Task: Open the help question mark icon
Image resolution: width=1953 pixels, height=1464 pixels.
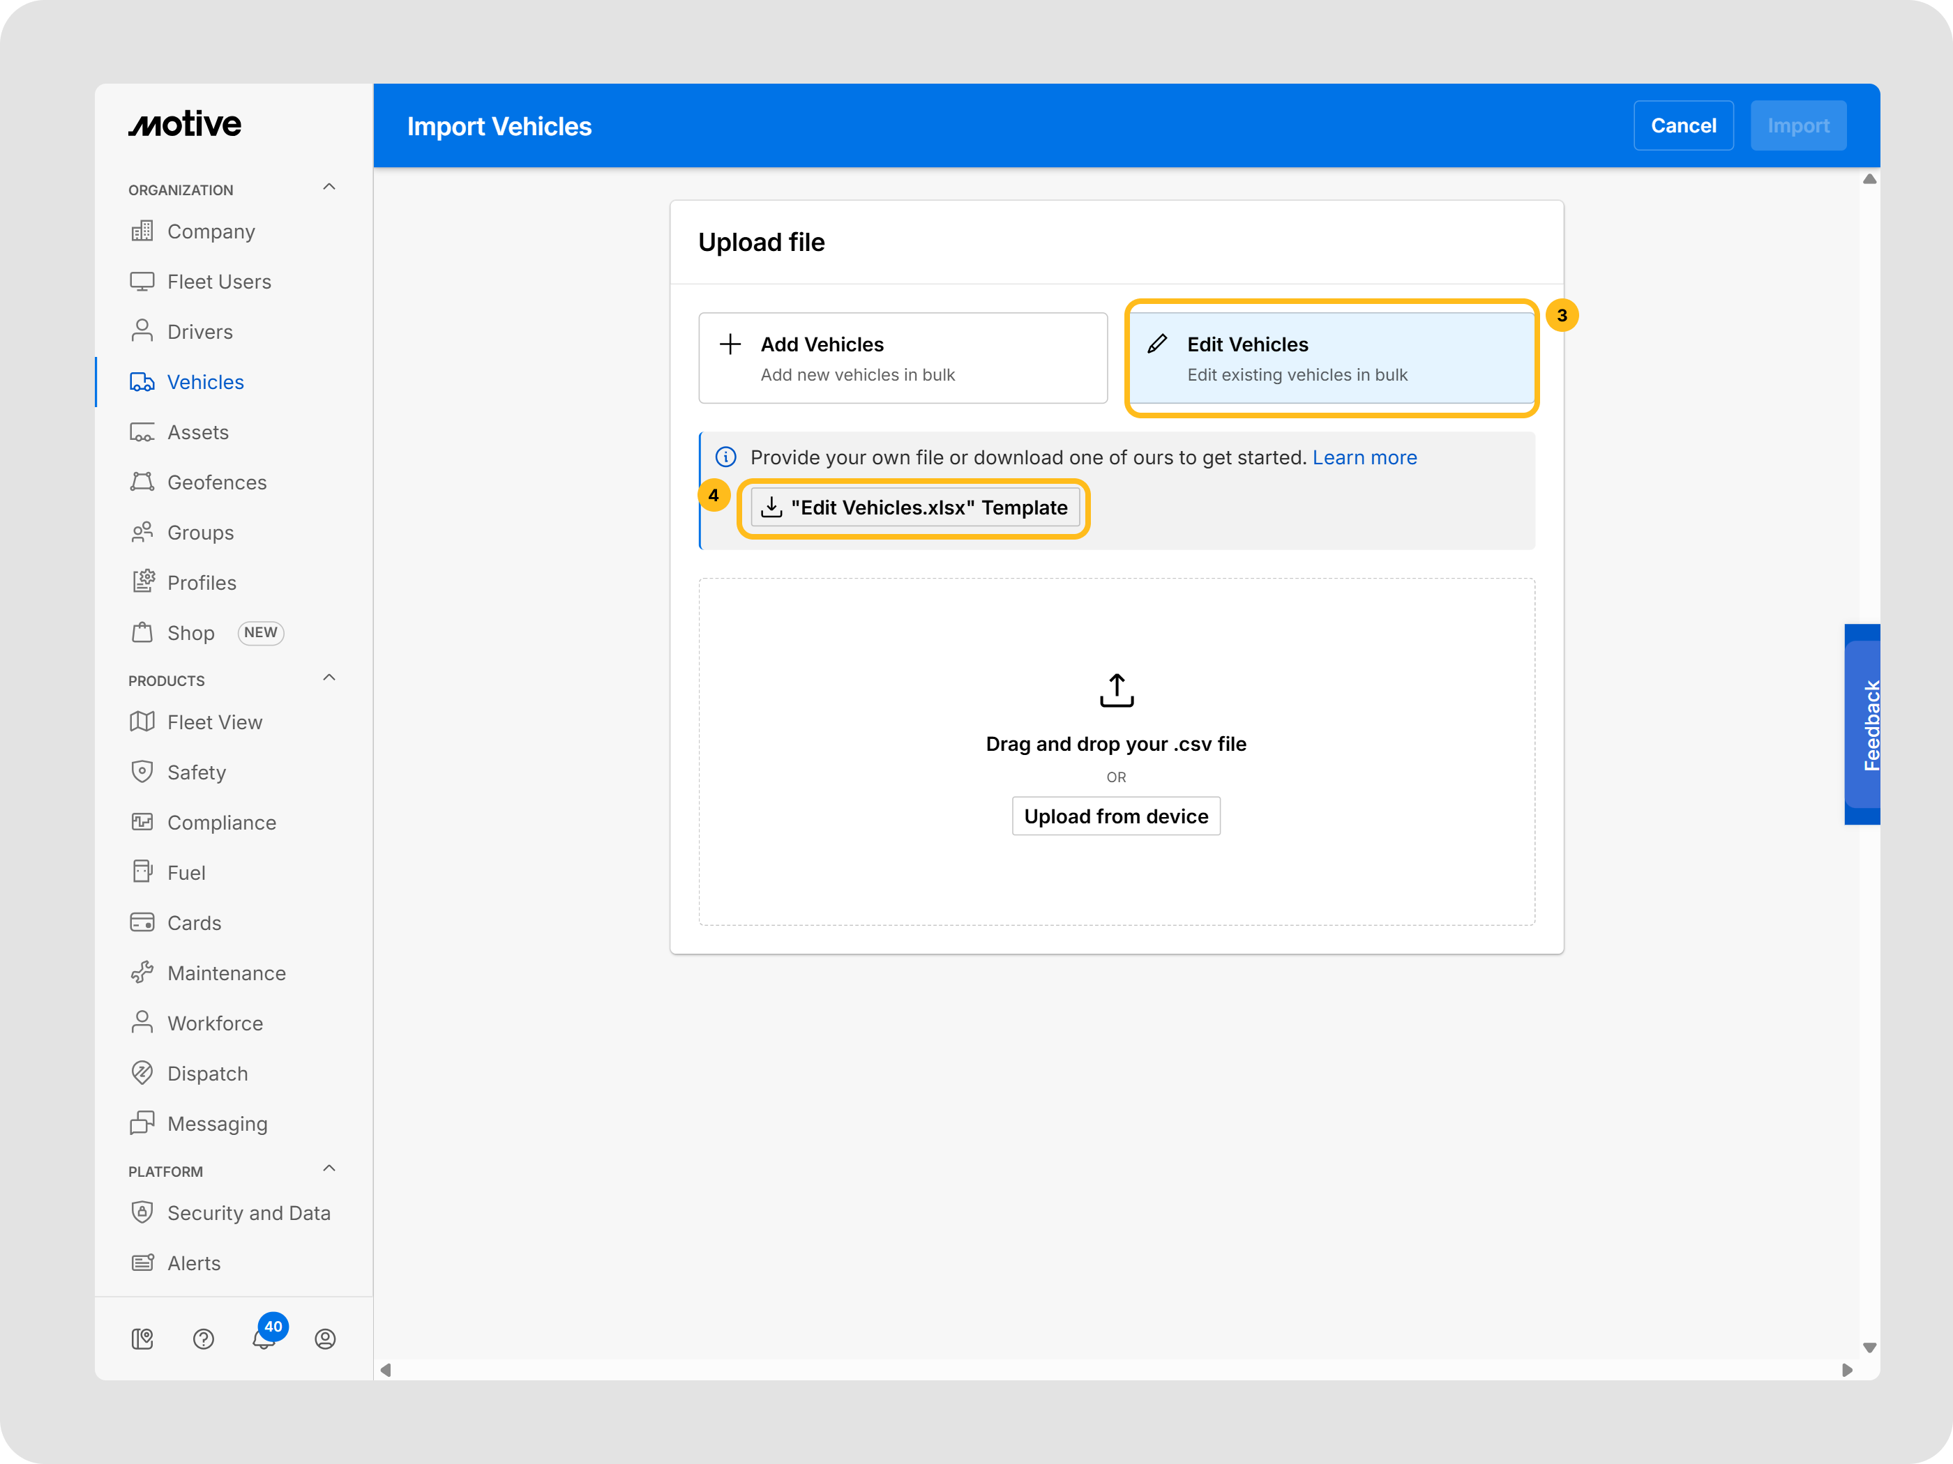Action: pos(203,1339)
